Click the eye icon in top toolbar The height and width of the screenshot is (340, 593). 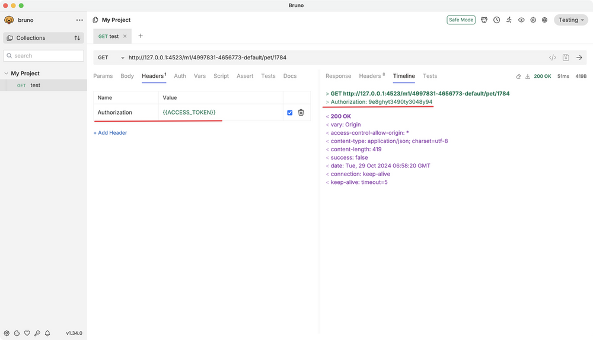(x=521, y=20)
